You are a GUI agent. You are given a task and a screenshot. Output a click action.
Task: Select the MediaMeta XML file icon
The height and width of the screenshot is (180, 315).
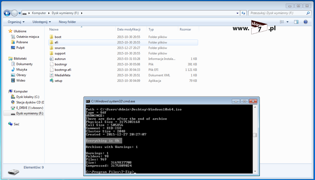52,75
